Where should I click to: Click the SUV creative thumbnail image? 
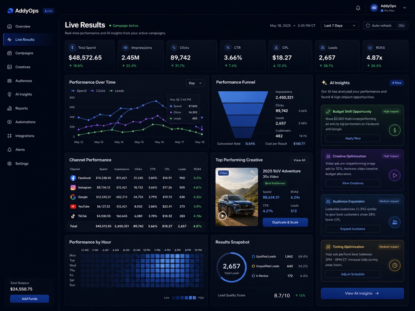[237, 197]
